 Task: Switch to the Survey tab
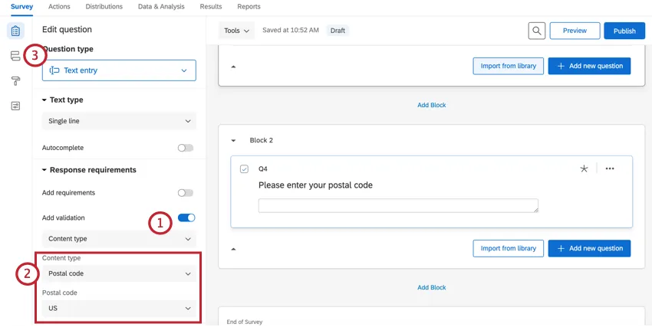[x=21, y=7]
